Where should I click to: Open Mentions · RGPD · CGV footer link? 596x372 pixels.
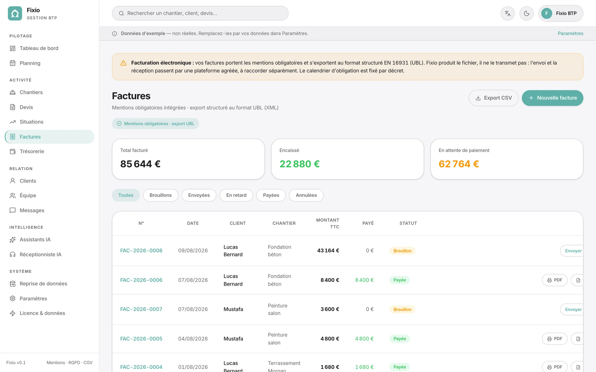point(70,363)
